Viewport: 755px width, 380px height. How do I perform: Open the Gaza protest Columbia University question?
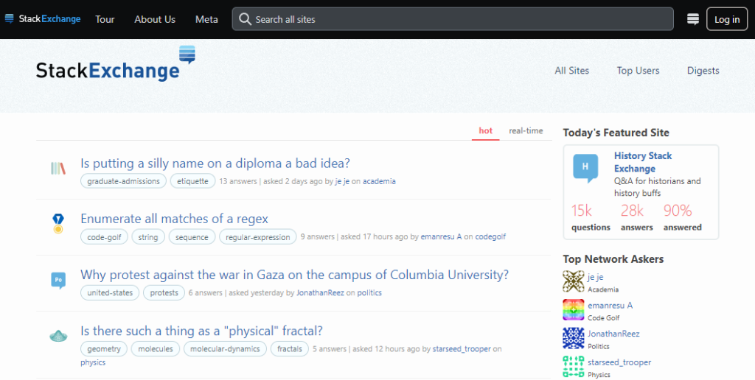coord(295,275)
